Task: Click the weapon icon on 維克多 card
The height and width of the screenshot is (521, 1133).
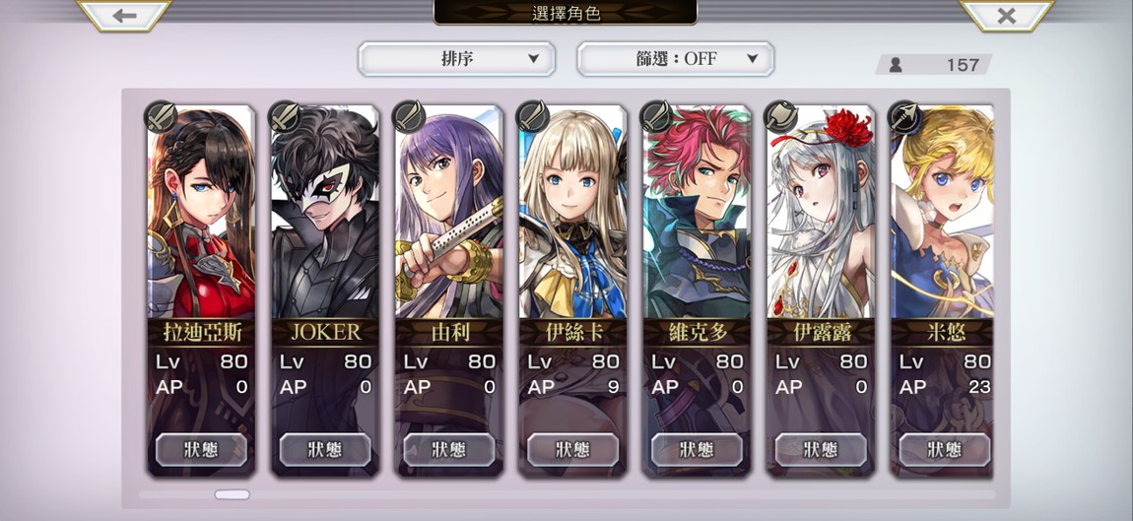Action: pos(657,116)
